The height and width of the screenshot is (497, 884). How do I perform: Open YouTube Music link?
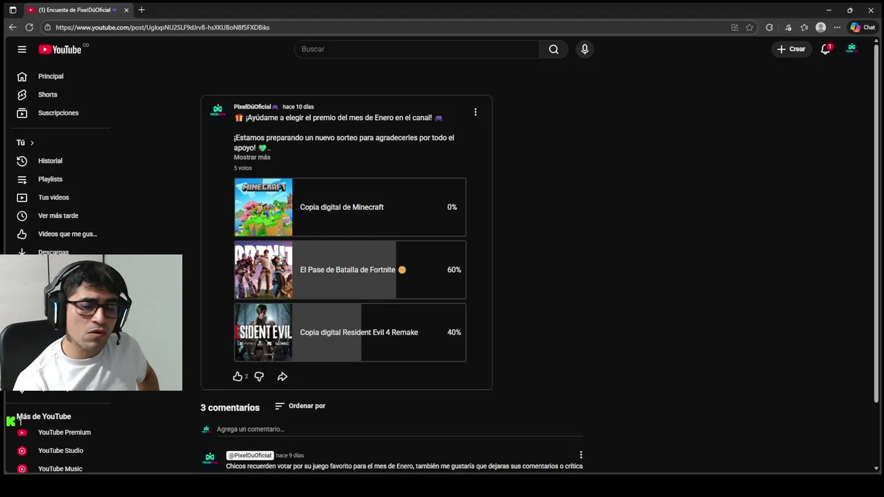click(60, 469)
